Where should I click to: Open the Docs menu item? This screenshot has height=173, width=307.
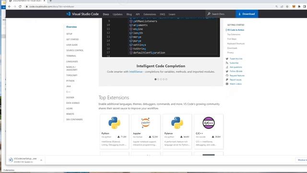106,14
